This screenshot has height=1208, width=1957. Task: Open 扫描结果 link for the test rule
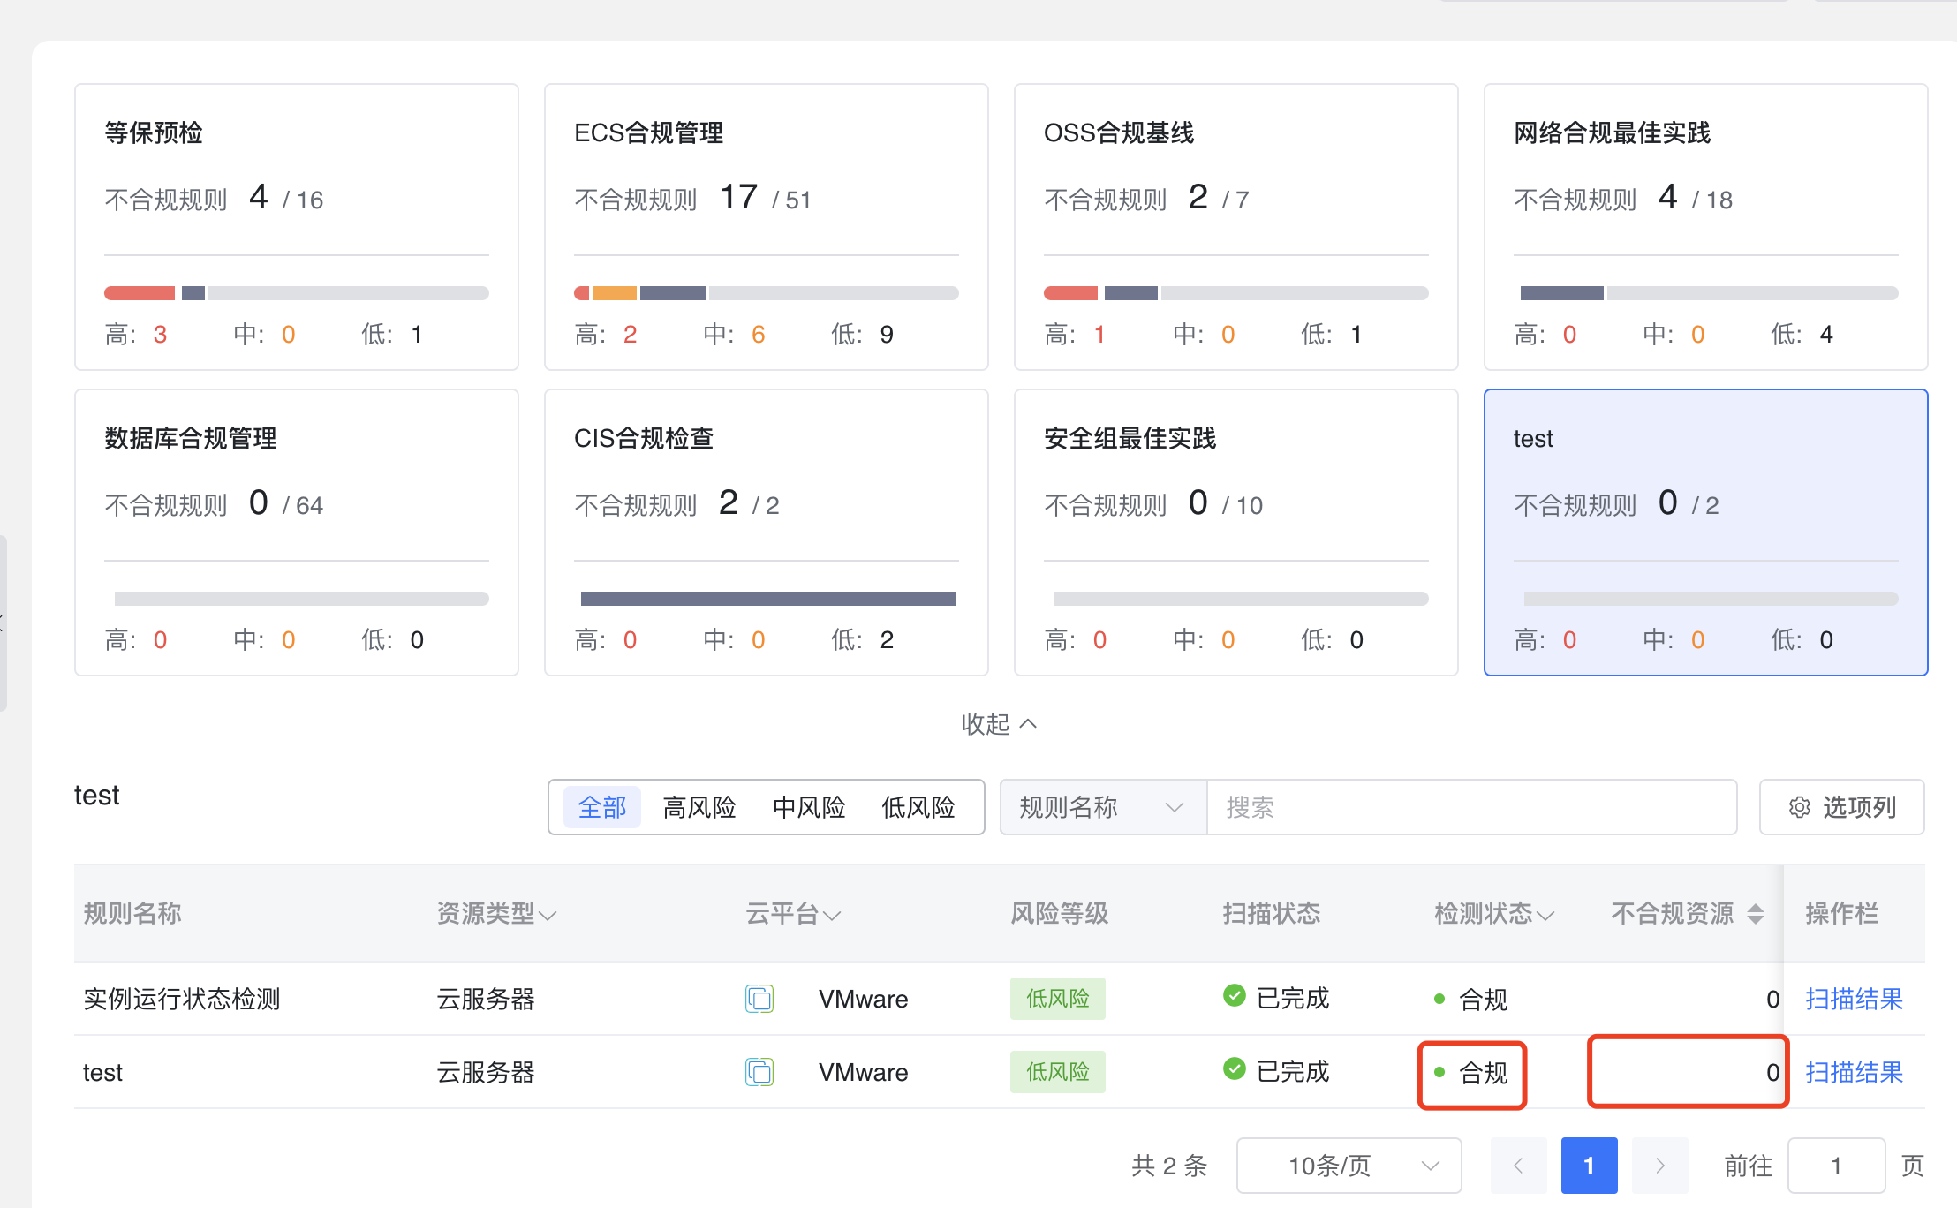[x=1854, y=1072]
